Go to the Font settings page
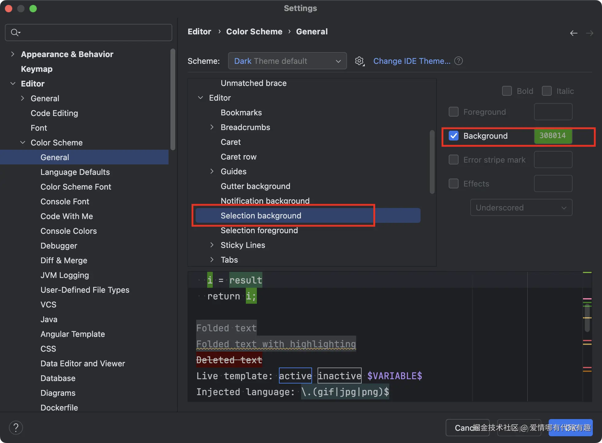The width and height of the screenshot is (602, 443). (39, 128)
